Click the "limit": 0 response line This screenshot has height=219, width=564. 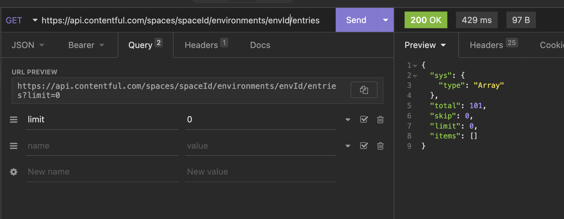pos(454,126)
